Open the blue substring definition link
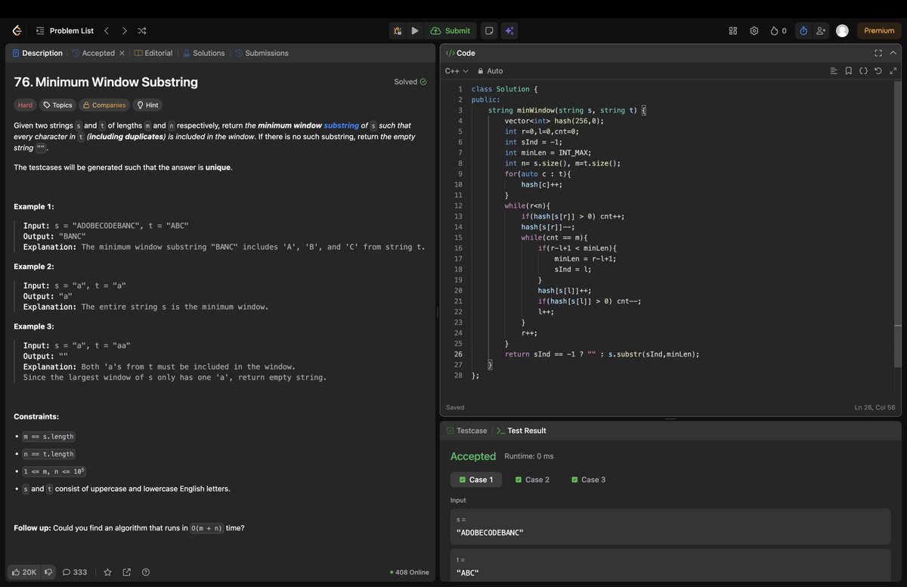907x587 pixels. (341, 125)
